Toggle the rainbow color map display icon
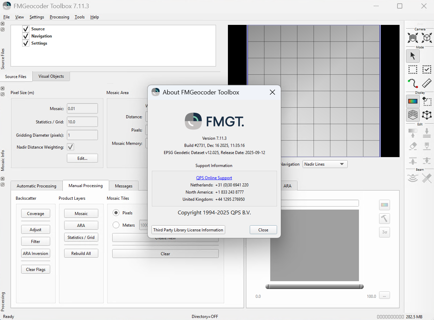This screenshot has height=320, width=434. (413, 101)
